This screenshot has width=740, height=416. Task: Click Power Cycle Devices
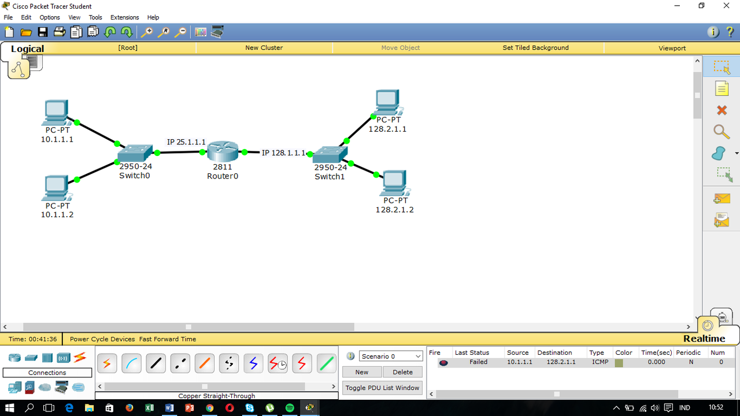[102, 339]
